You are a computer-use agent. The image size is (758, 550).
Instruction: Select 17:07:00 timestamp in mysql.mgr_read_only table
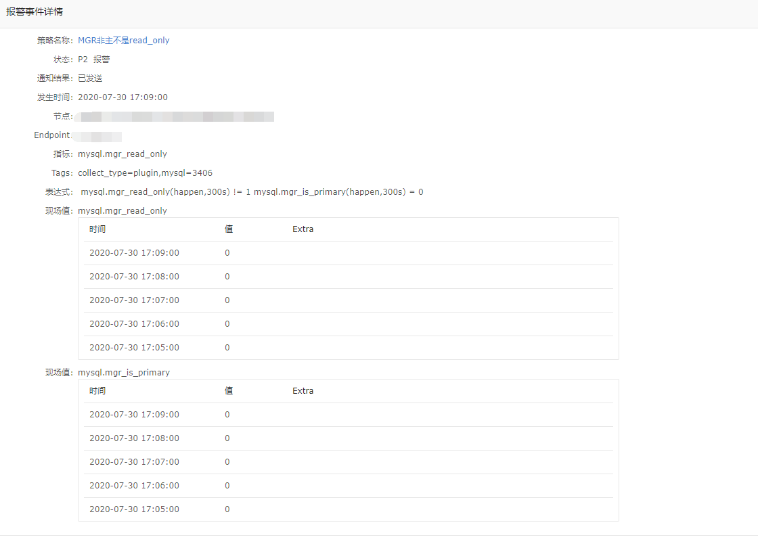(135, 300)
